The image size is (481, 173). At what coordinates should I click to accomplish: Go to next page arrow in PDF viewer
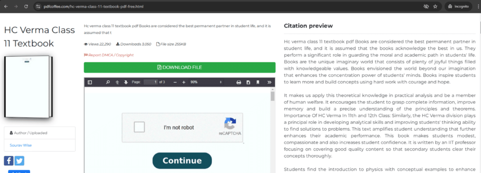point(126,82)
